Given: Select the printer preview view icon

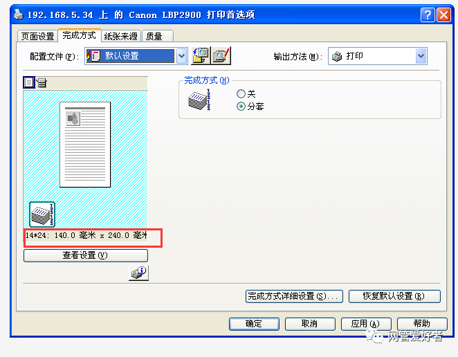Looking at the screenshot, I should click(x=42, y=82).
